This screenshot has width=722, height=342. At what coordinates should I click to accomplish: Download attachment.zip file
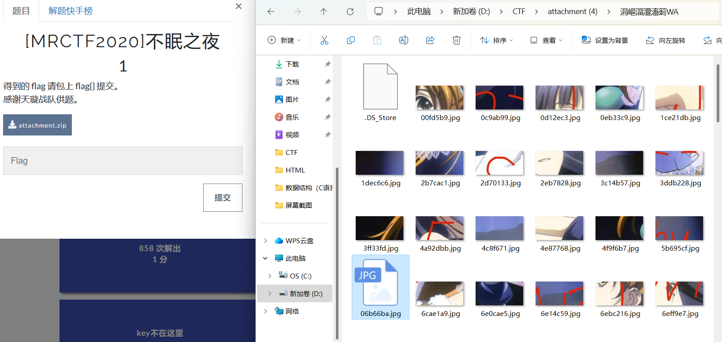pyautogui.click(x=37, y=125)
